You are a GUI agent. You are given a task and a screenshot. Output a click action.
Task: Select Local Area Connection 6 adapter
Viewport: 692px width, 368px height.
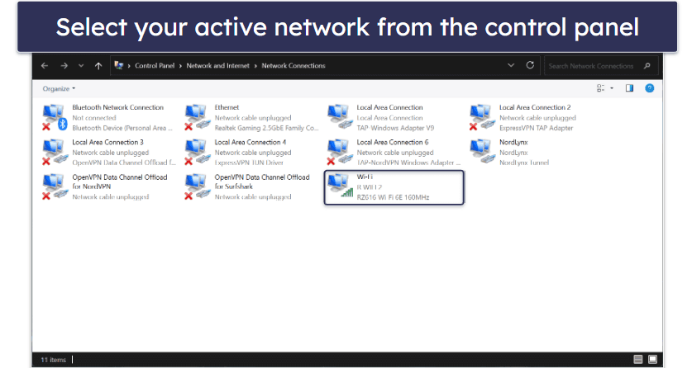340,152
